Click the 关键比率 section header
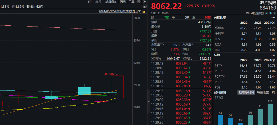This screenshot has width=277, height=125. click(x=220, y=18)
